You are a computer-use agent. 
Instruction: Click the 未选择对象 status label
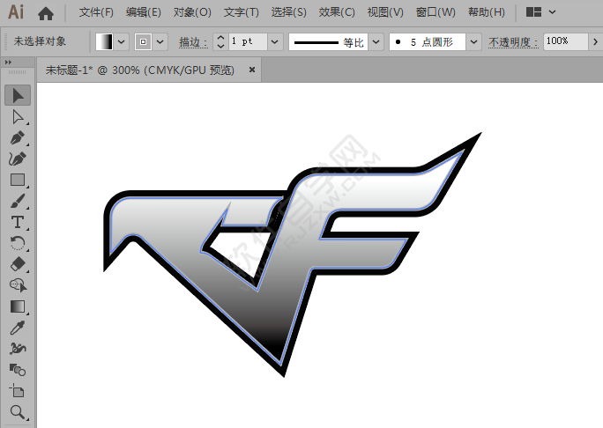40,41
